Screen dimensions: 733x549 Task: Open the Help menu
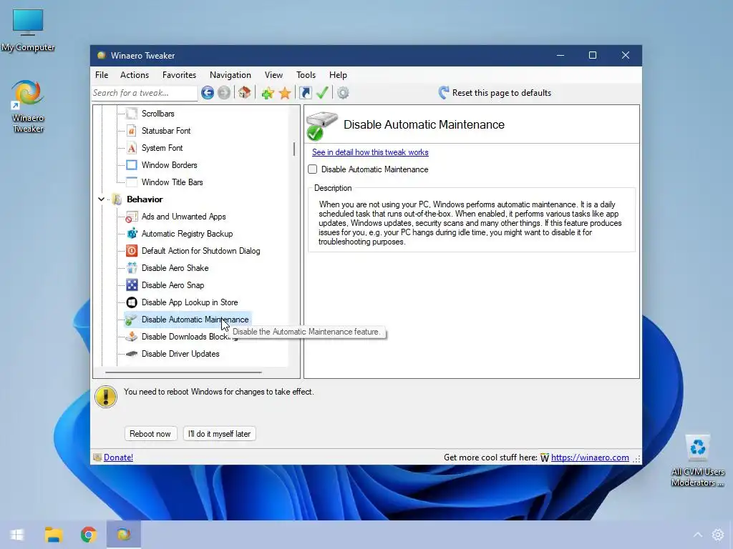(338, 74)
